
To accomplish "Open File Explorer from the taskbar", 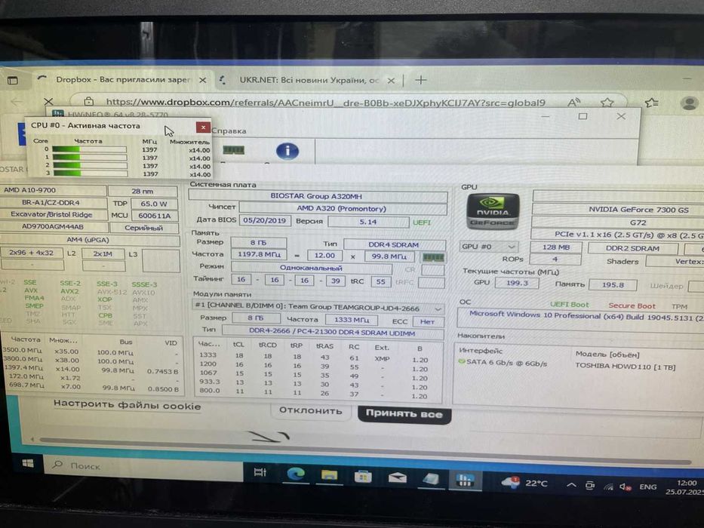I will 329,475.
